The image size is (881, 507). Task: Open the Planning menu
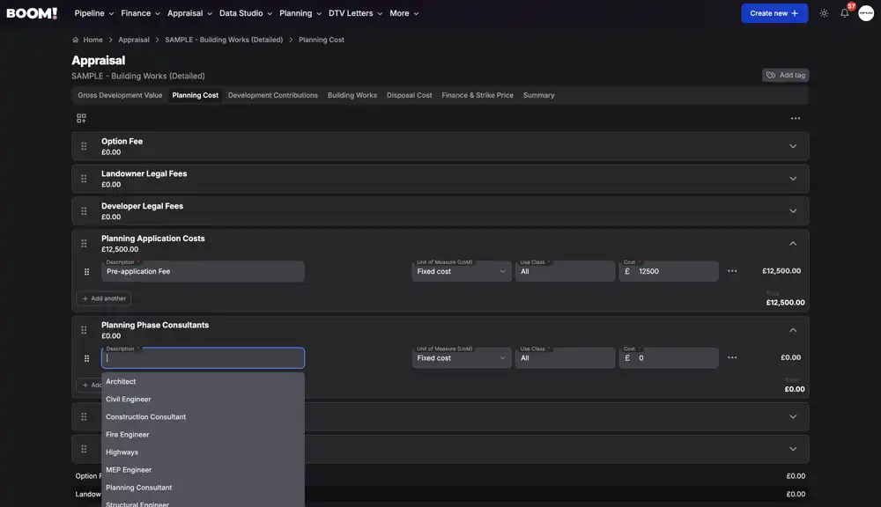point(300,13)
